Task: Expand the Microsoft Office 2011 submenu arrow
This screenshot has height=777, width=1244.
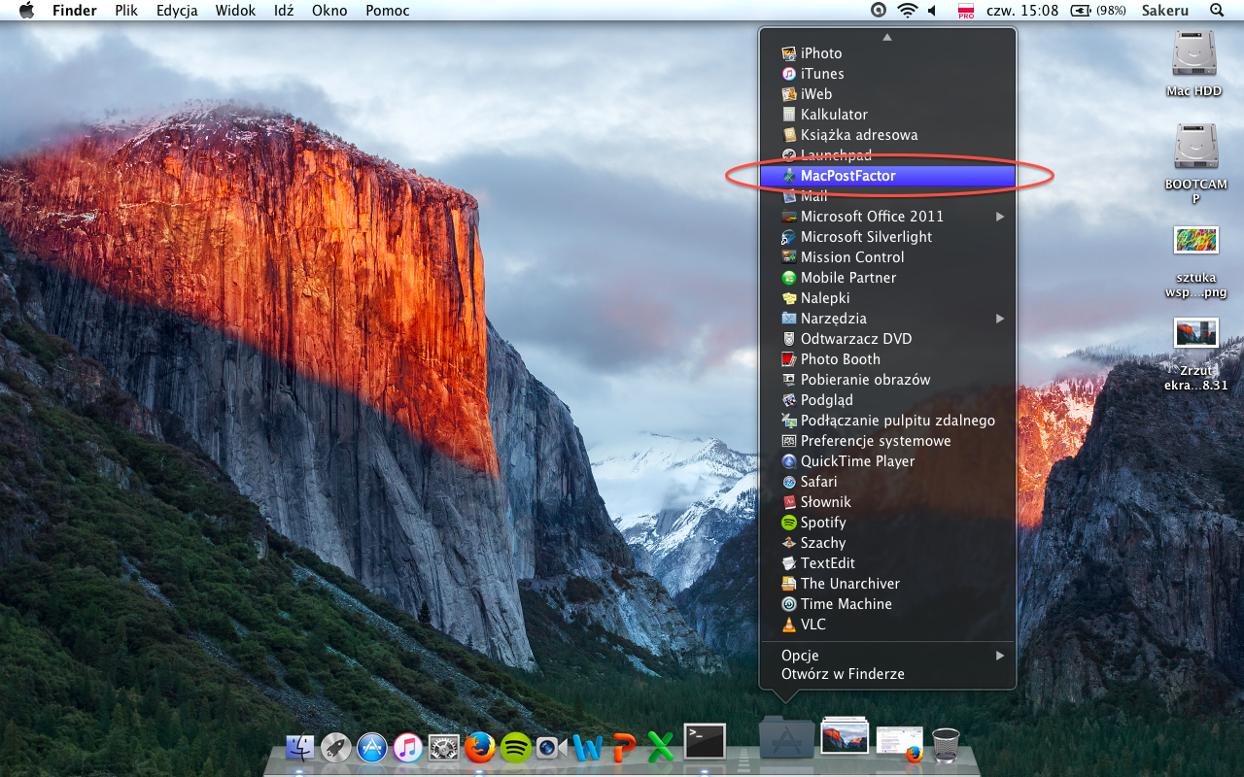Action: [x=1000, y=217]
